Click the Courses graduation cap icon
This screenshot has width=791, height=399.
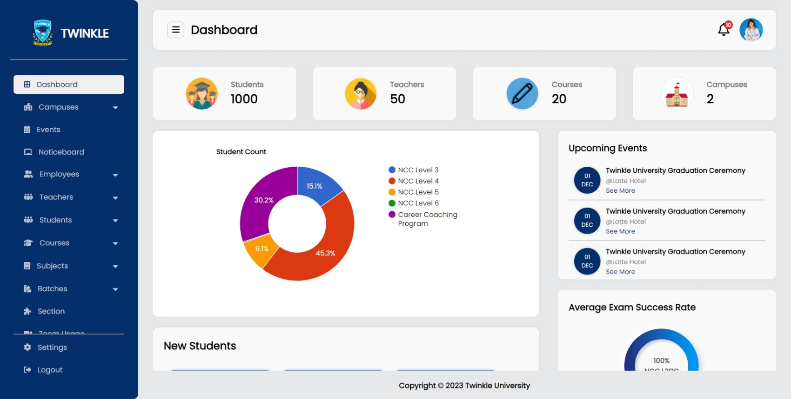click(28, 243)
